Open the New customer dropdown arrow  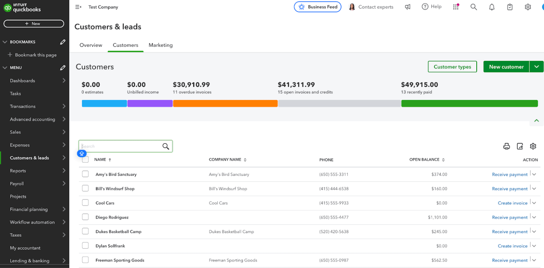coord(537,67)
